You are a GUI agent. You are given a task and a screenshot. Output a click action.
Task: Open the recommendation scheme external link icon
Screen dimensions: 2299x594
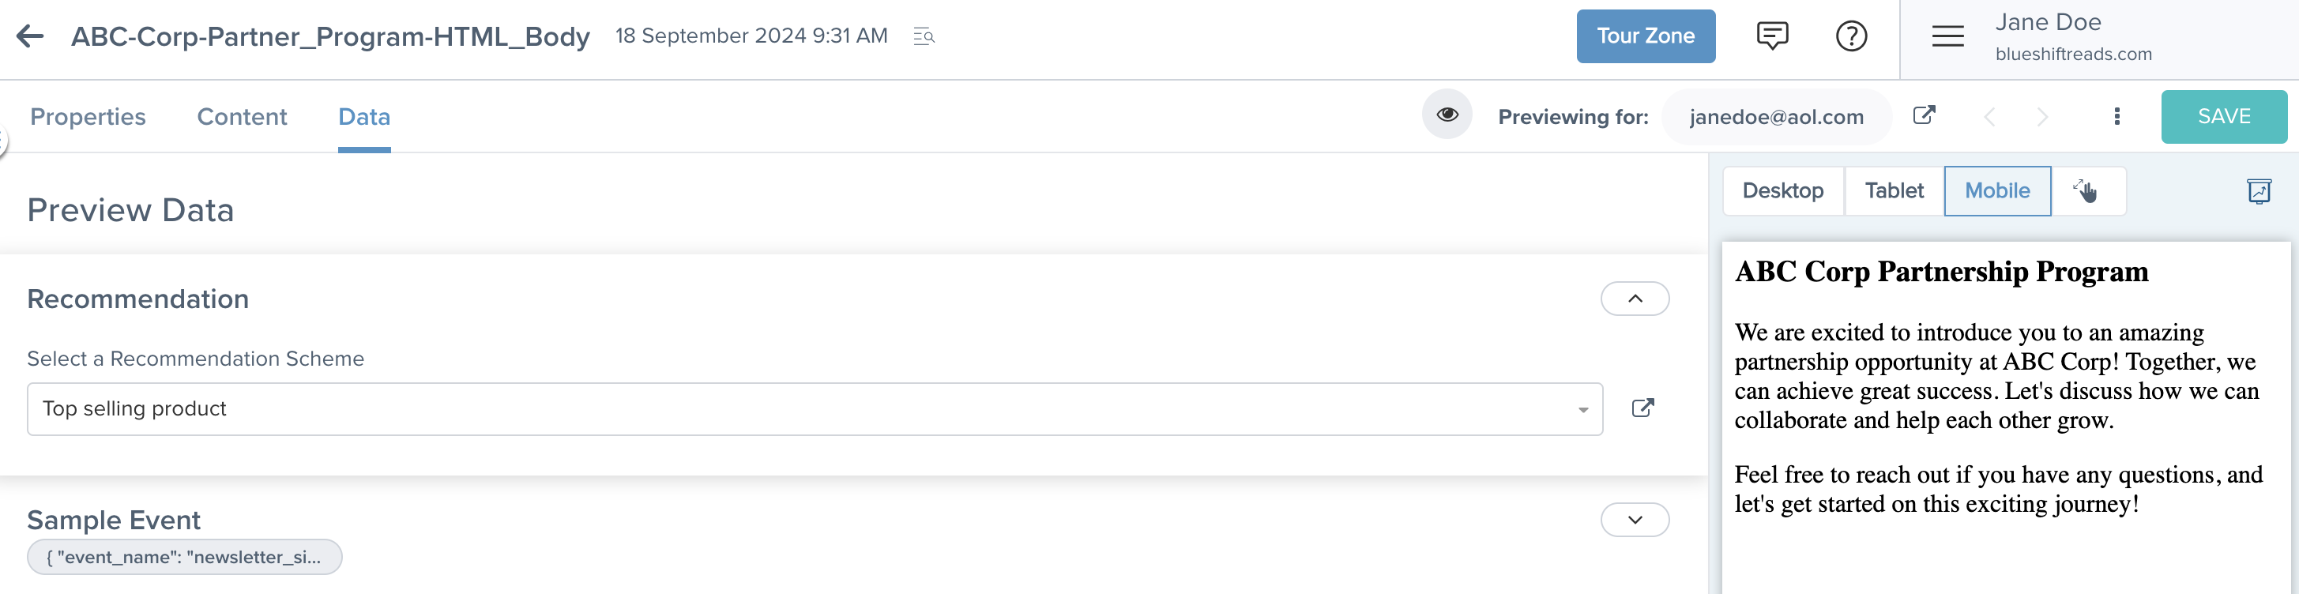[x=1642, y=408]
